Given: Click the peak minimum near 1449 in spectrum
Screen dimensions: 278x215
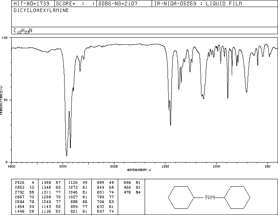Looking at the screenshot, I should (171, 125).
